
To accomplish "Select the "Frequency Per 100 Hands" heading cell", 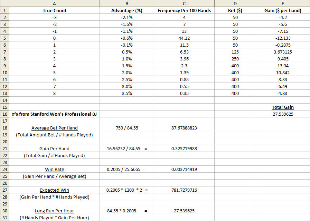I will pos(184,10).
